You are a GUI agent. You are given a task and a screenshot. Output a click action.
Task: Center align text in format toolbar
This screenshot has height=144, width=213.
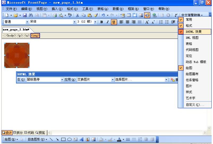pyautogui.click(x=128, y=22)
